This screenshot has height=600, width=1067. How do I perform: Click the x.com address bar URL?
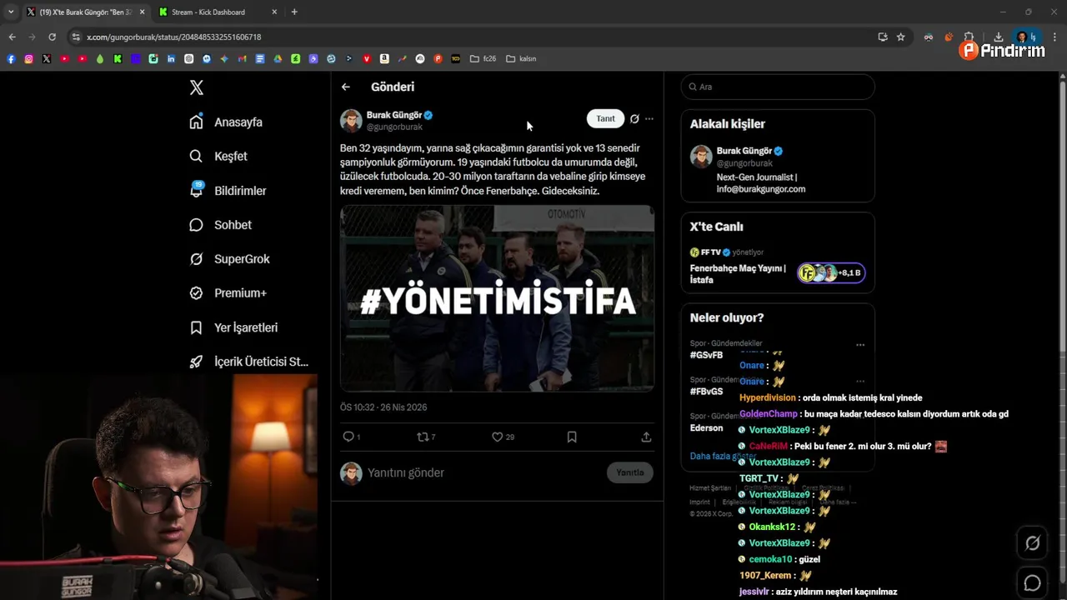pyautogui.click(x=174, y=37)
